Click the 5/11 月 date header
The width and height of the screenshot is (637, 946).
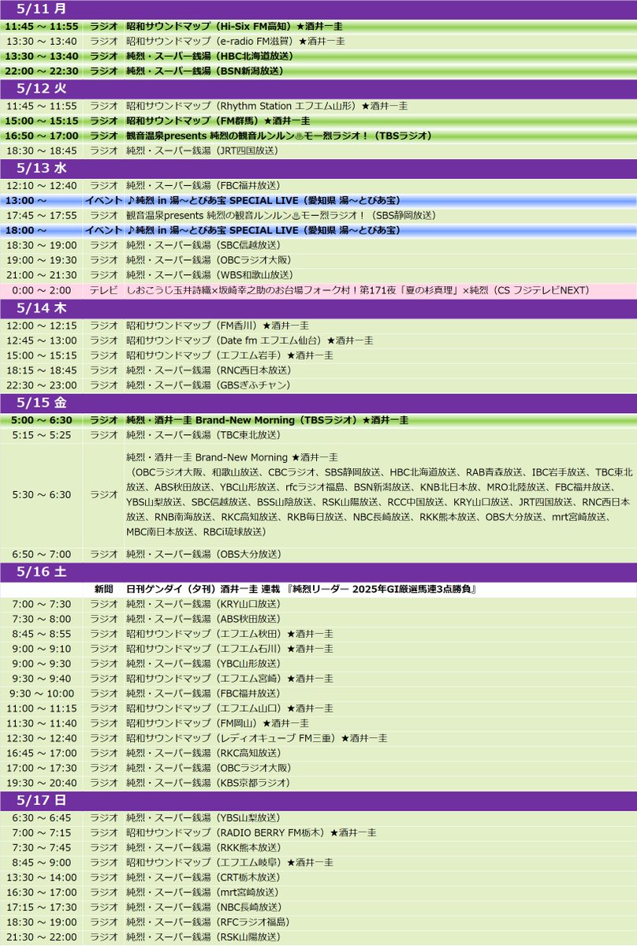click(318, 9)
